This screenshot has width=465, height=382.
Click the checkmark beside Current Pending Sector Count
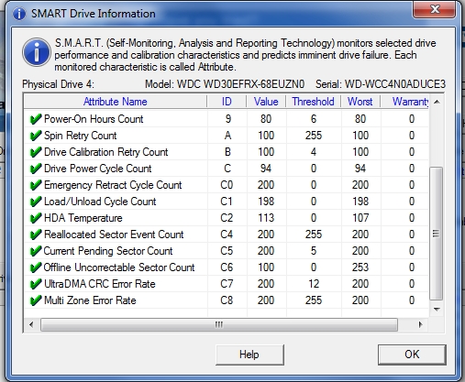click(x=36, y=251)
